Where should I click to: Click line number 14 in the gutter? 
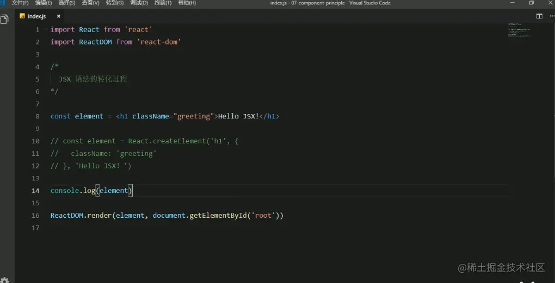(x=35, y=191)
